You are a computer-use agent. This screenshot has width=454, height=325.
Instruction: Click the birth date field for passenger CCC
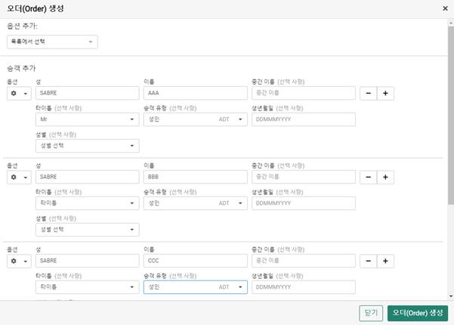point(304,287)
